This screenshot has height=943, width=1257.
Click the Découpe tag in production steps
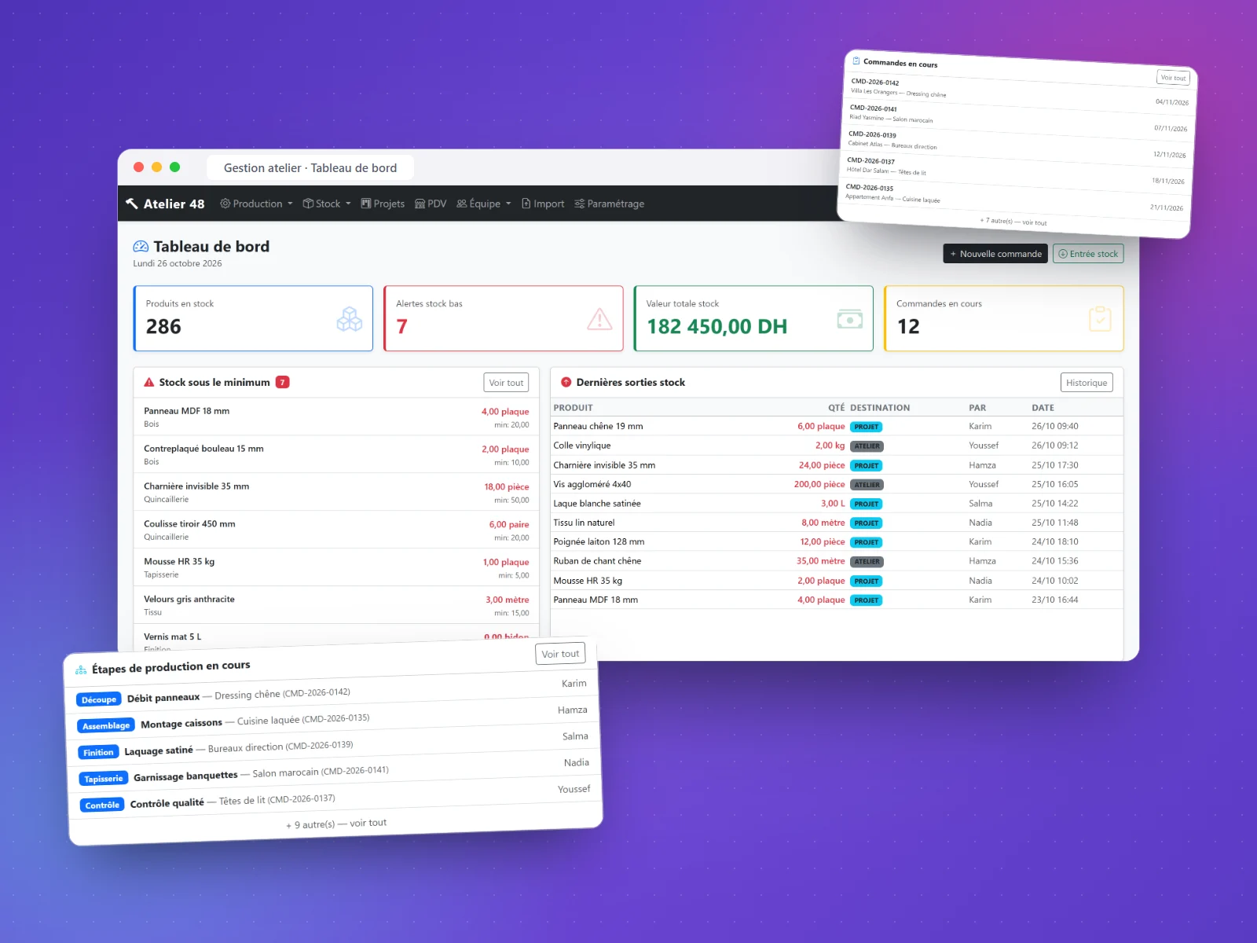[99, 699]
